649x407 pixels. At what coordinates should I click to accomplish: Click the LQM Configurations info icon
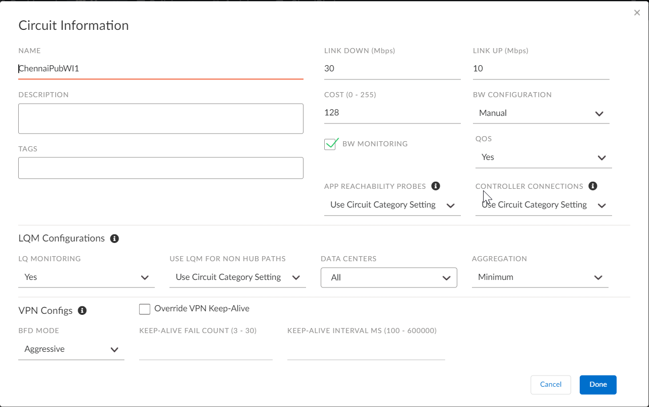[x=114, y=238]
